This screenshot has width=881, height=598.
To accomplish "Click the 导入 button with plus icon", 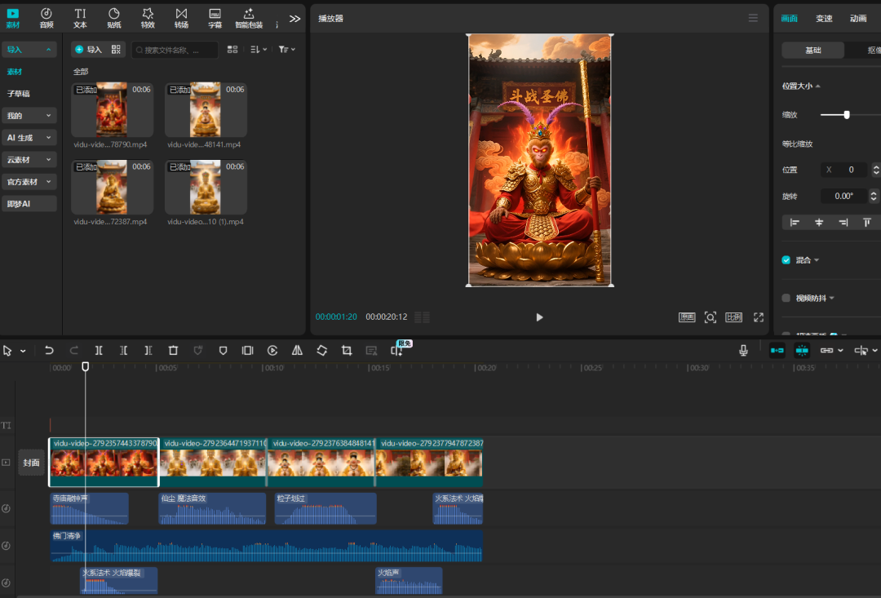I will (x=88, y=50).
